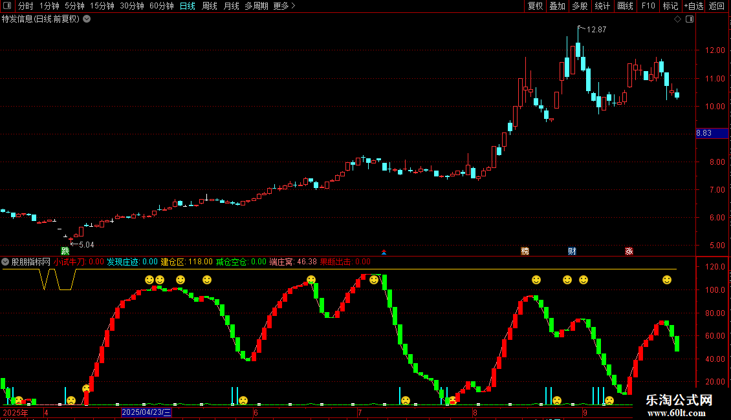Expand the 股朋指标网 indicator dropdown
Image resolution: width=731 pixels, height=420 pixels.
(x=5, y=262)
